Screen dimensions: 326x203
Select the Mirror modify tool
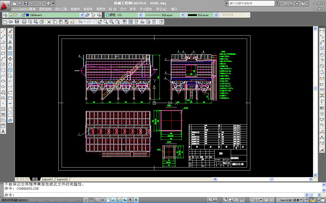point(10,42)
